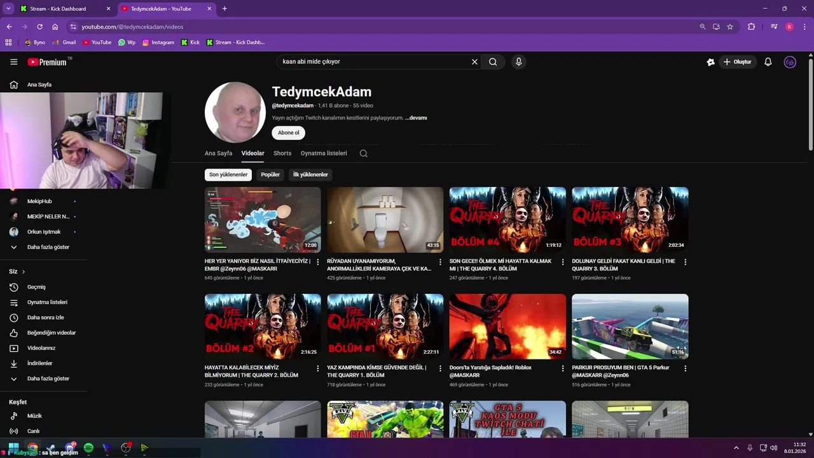Subscribe with the Abone ol button
Image resolution: width=814 pixels, height=458 pixels.
(x=289, y=133)
